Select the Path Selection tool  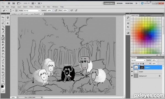[3, 66]
